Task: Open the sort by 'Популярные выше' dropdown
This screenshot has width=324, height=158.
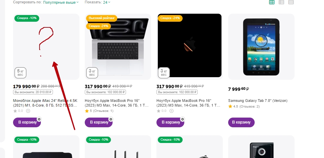Action: [61, 2]
